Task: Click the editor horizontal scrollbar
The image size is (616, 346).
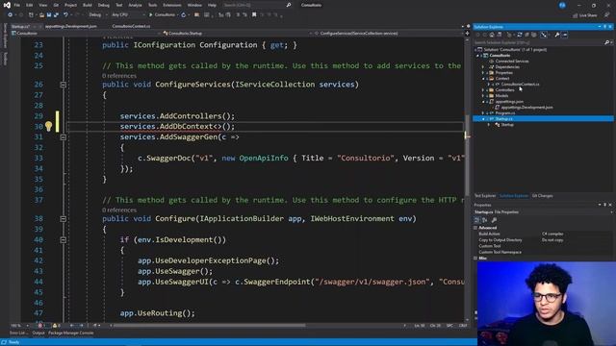Action: [x=209, y=325]
